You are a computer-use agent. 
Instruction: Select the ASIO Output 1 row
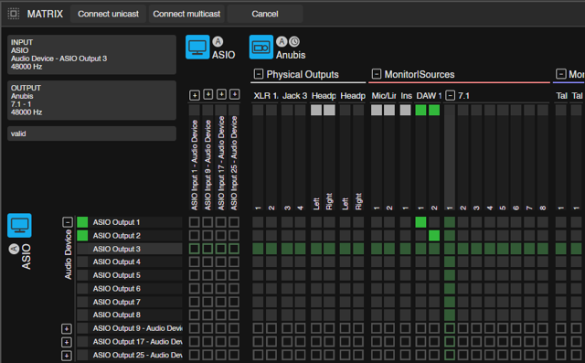pos(130,222)
